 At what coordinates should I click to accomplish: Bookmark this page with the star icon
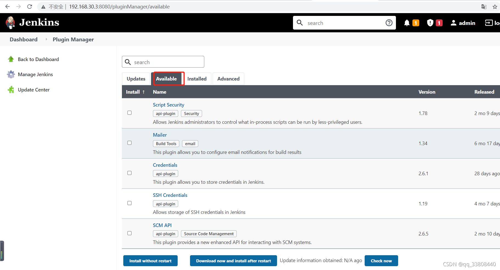tap(495, 7)
